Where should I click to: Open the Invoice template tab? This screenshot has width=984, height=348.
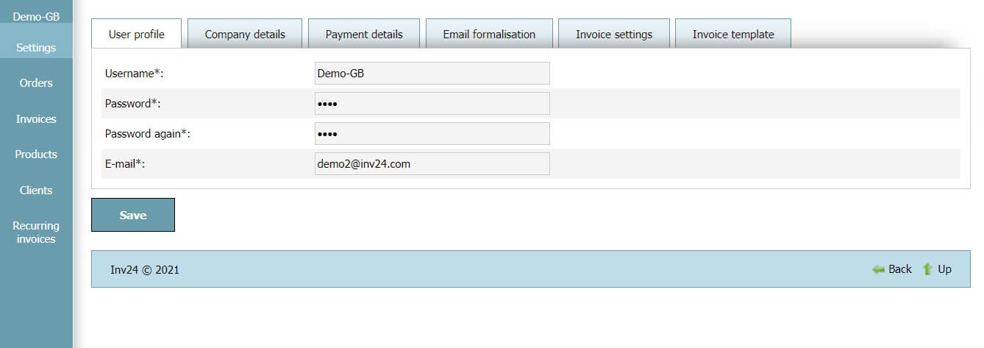pos(733,34)
